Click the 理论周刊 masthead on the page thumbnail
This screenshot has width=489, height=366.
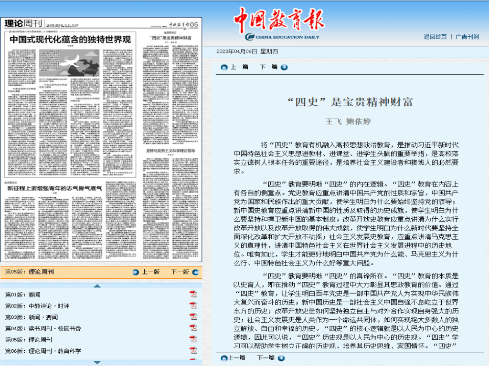tap(23, 23)
